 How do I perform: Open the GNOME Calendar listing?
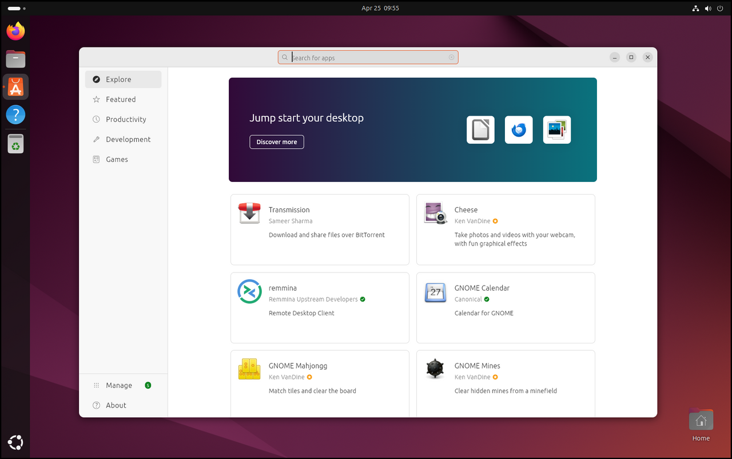(505, 307)
